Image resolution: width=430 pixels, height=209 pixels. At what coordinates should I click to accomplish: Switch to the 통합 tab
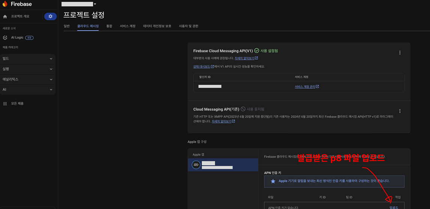coord(109,26)
